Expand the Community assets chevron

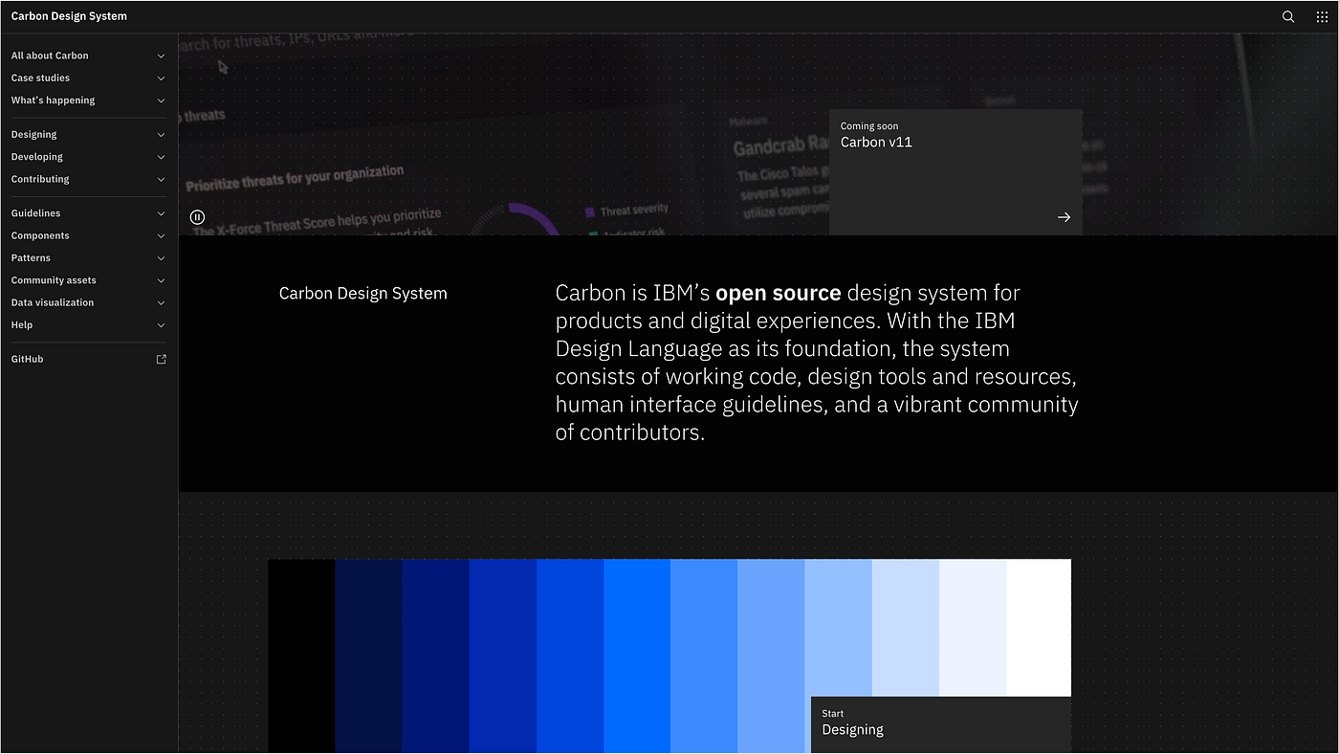161,280
